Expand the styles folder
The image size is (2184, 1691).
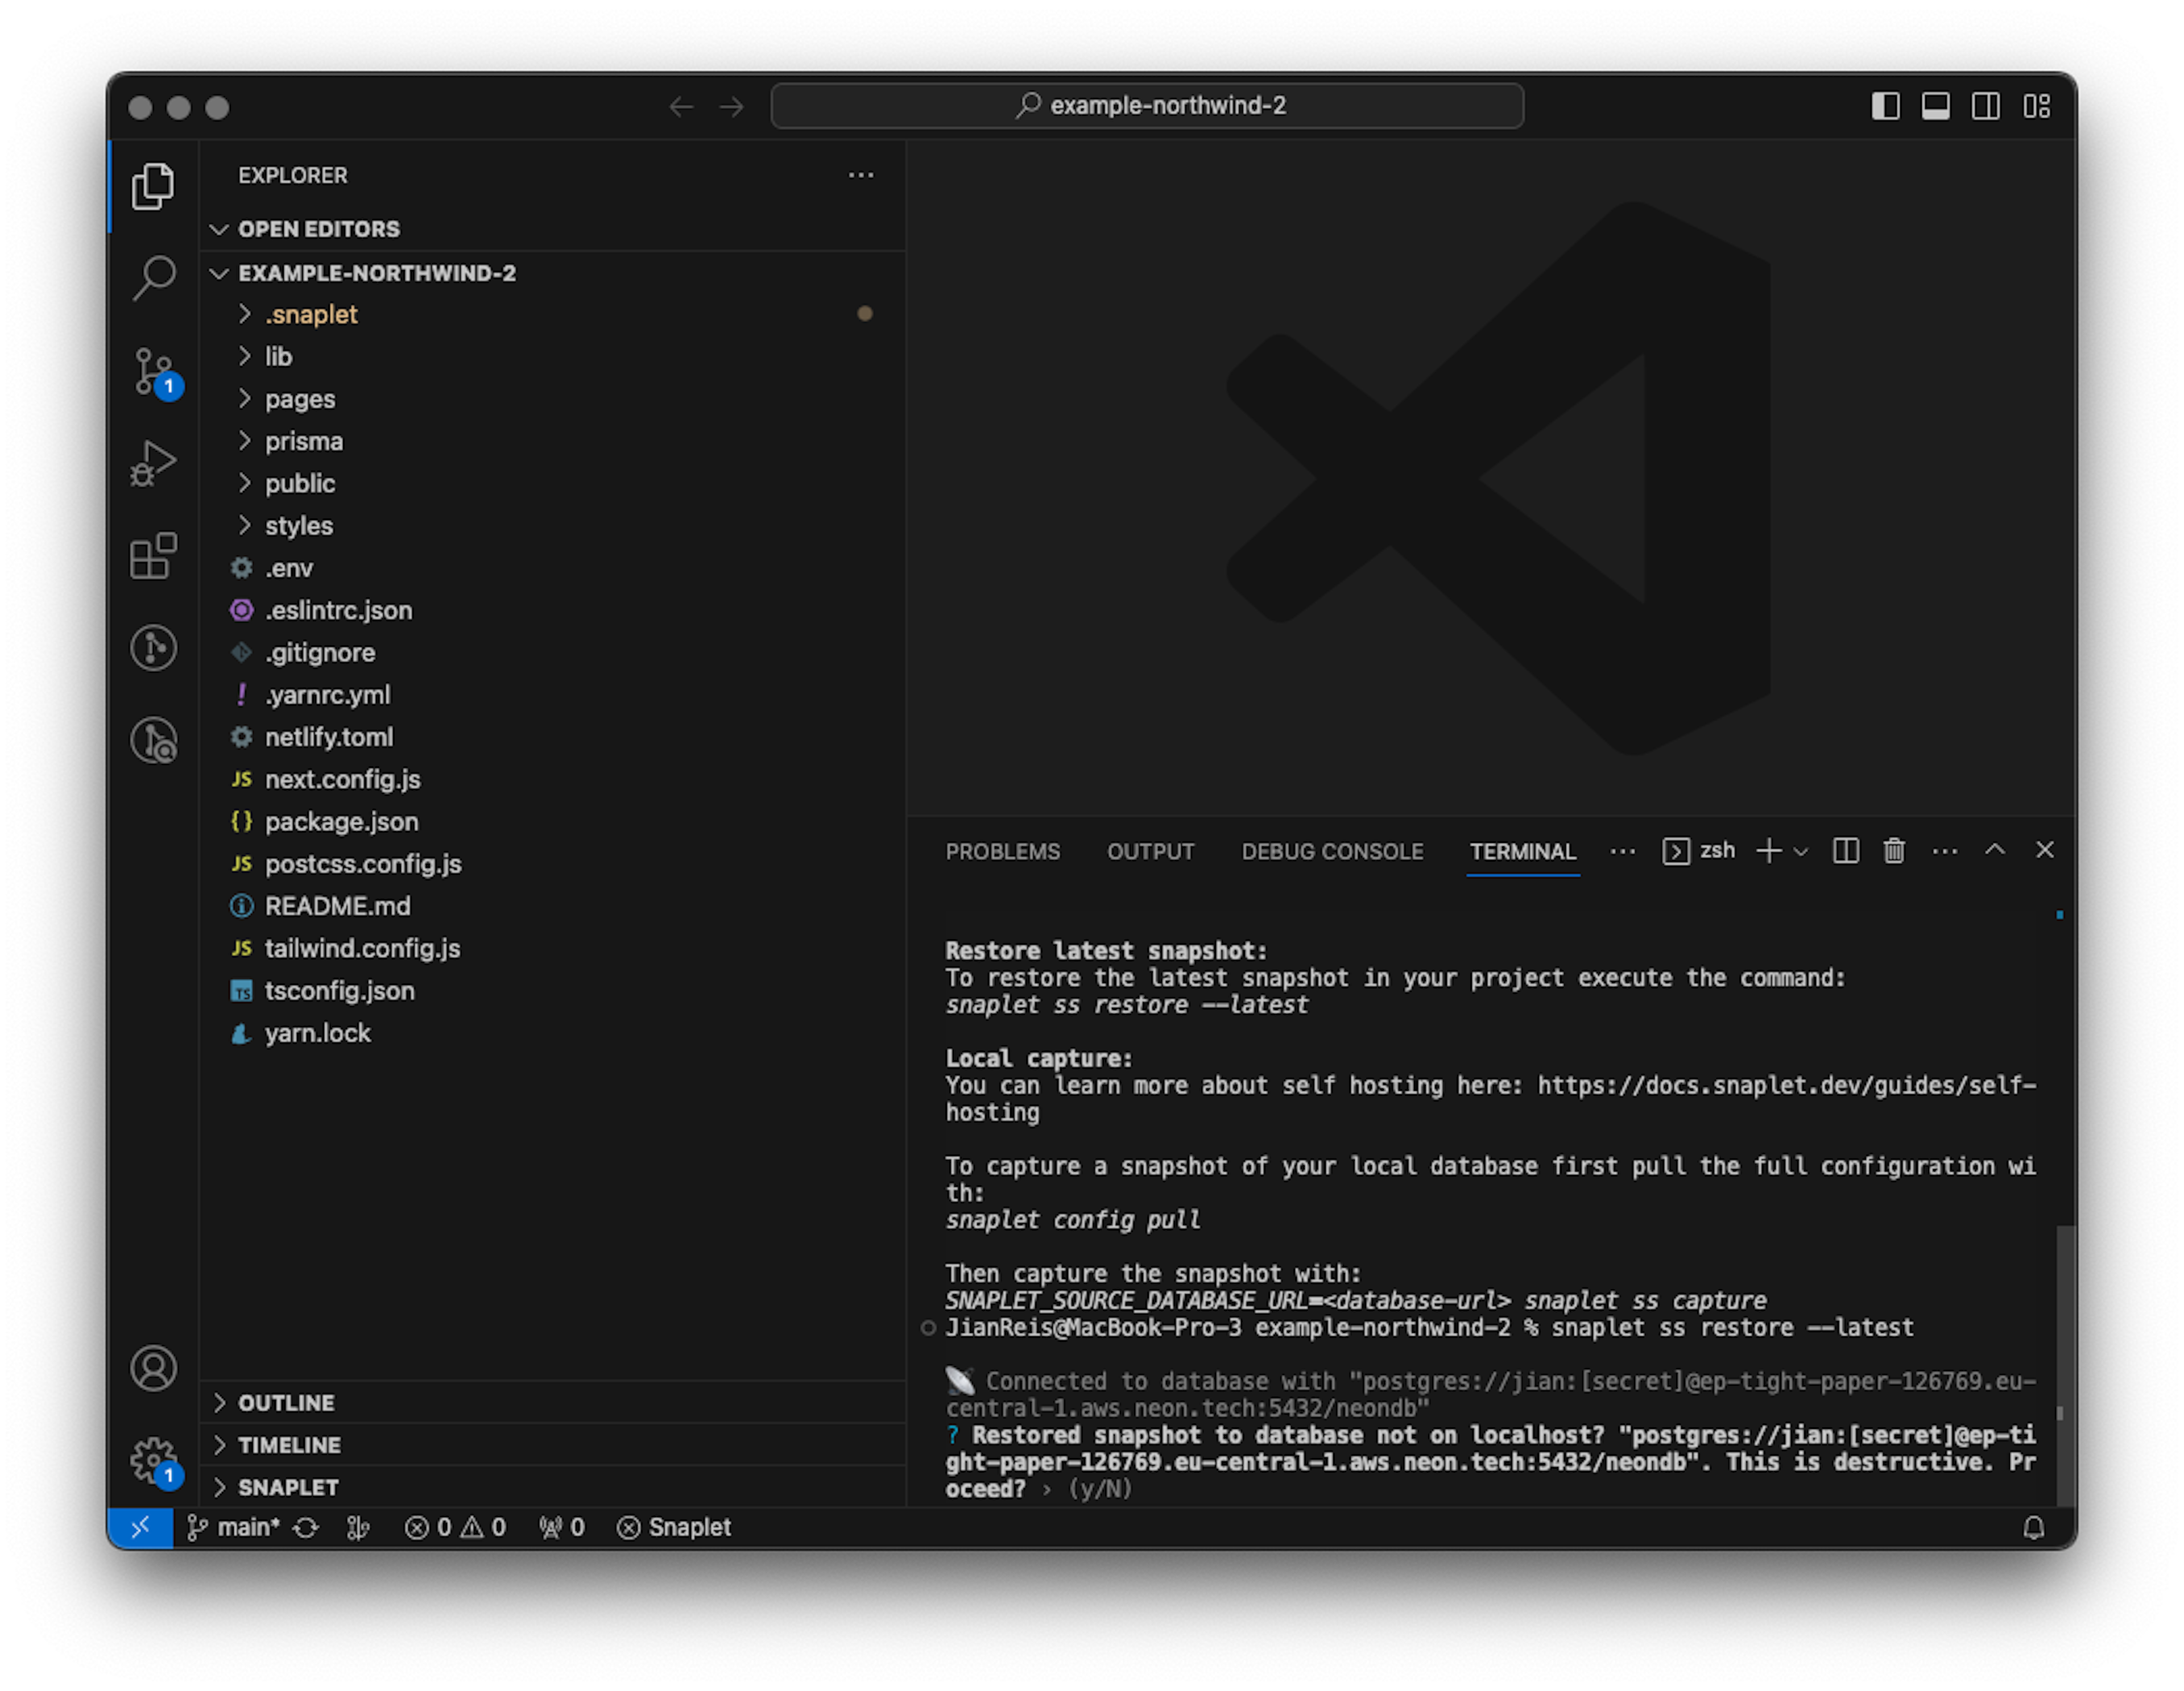554,526
